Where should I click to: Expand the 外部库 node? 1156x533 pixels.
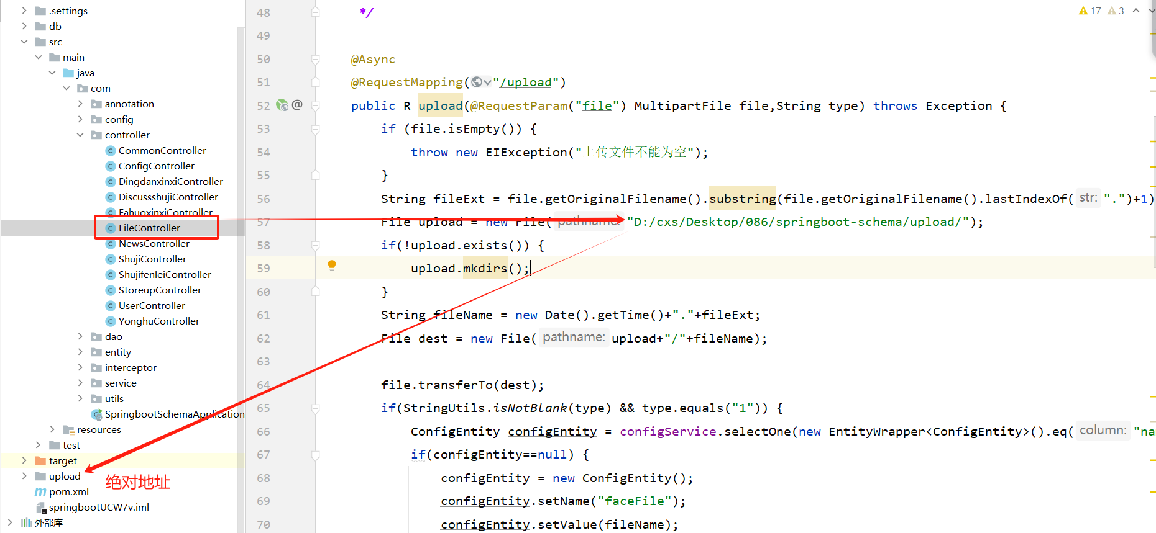(x=10, y=522)
